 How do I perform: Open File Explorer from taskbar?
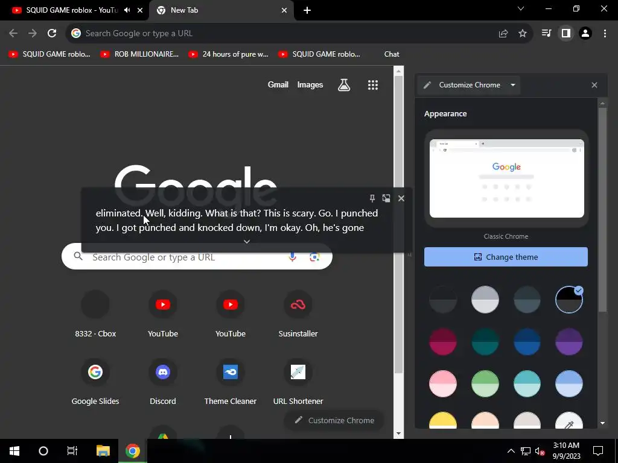[x=103, y=451]
